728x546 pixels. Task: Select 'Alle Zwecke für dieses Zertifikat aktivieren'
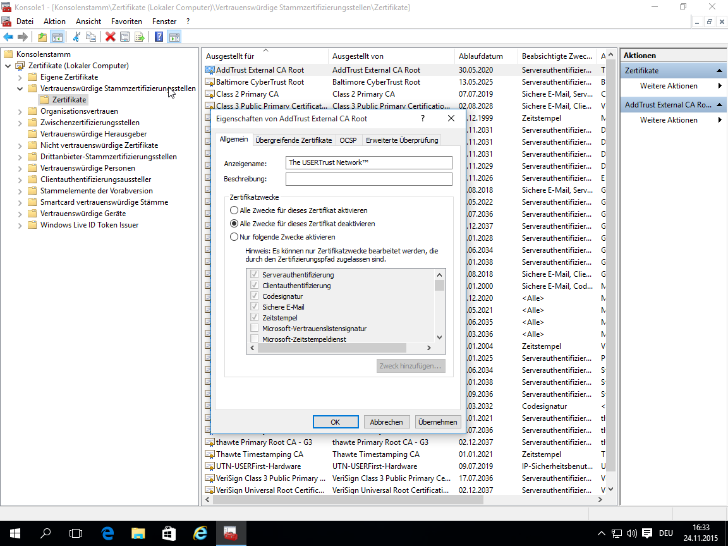coord(234,210)
